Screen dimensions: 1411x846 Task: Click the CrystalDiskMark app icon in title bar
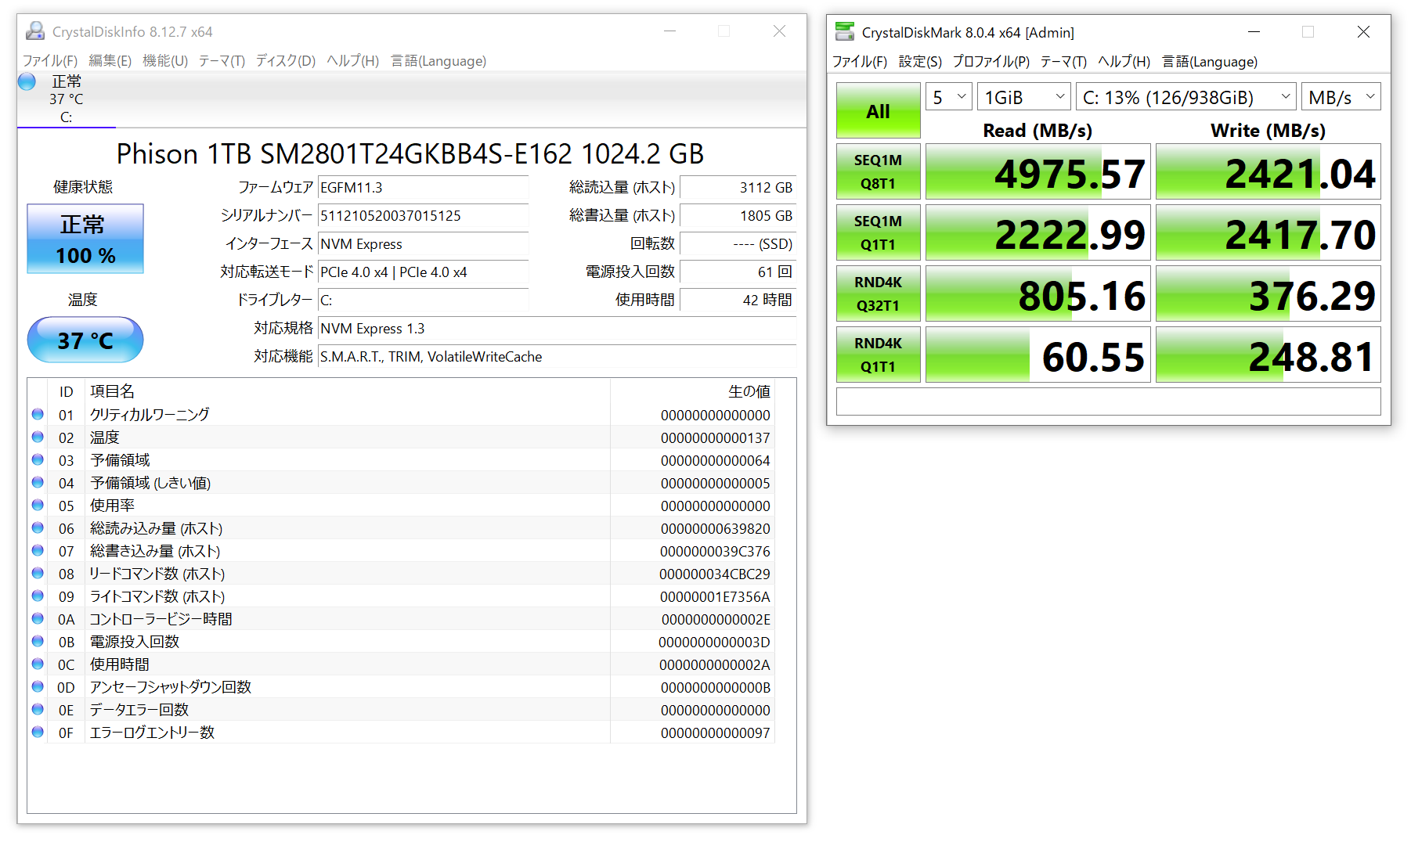coord(845,32)
